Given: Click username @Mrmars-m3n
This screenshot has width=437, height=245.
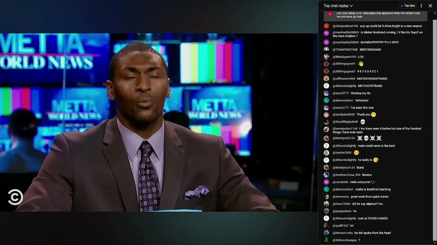Looking at the screenshot, I should click(x=342, y=233).
